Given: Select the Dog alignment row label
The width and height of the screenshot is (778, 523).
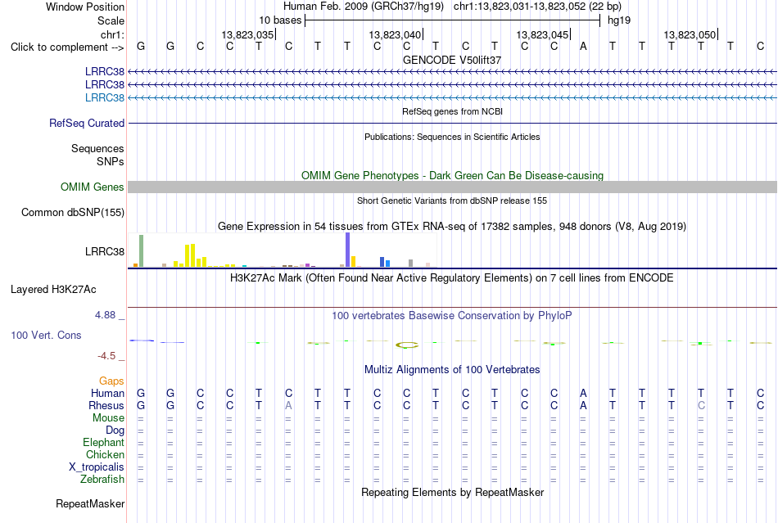Looking at the screenshot, I should [x=115, y=431].
